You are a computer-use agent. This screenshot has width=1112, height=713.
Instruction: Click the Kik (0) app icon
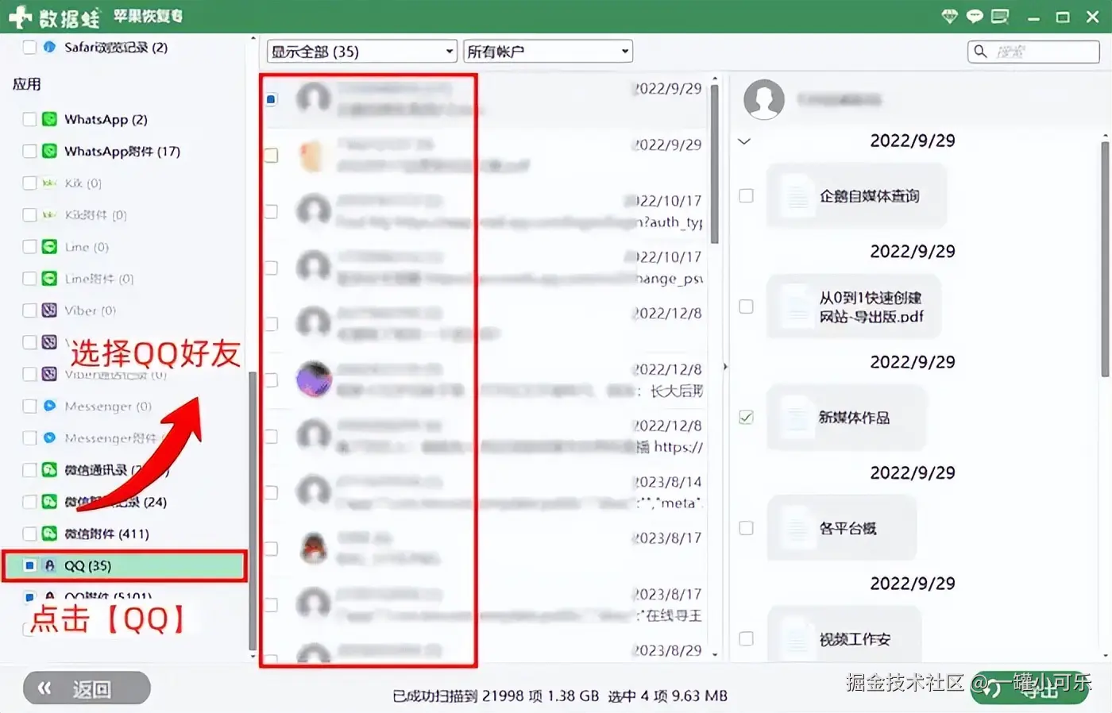49,183
